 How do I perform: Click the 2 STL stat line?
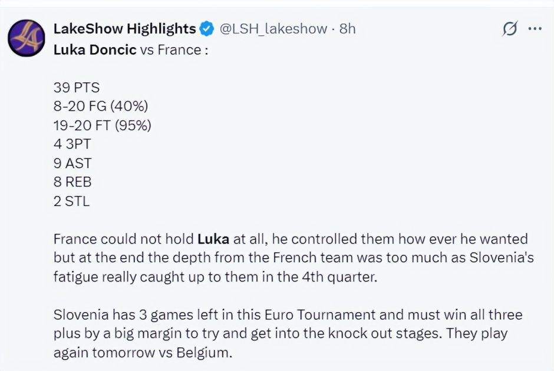point(71,201)
